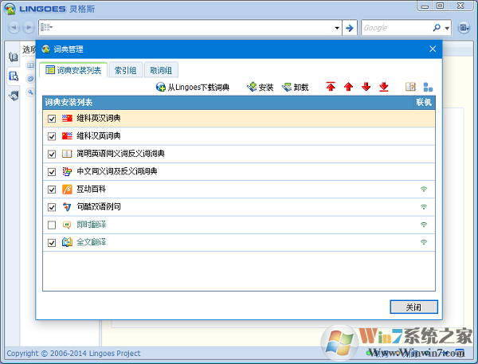Screen dimensions: 478x364
Task: Expand the search history dropdown arrow
Action: (337, 28)
